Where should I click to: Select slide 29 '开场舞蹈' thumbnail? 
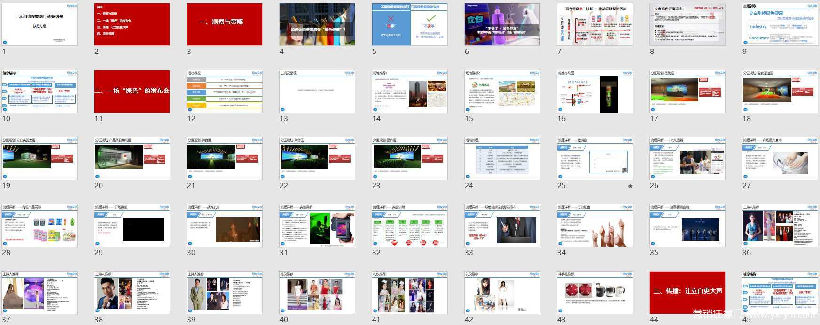tap(132, 226)
